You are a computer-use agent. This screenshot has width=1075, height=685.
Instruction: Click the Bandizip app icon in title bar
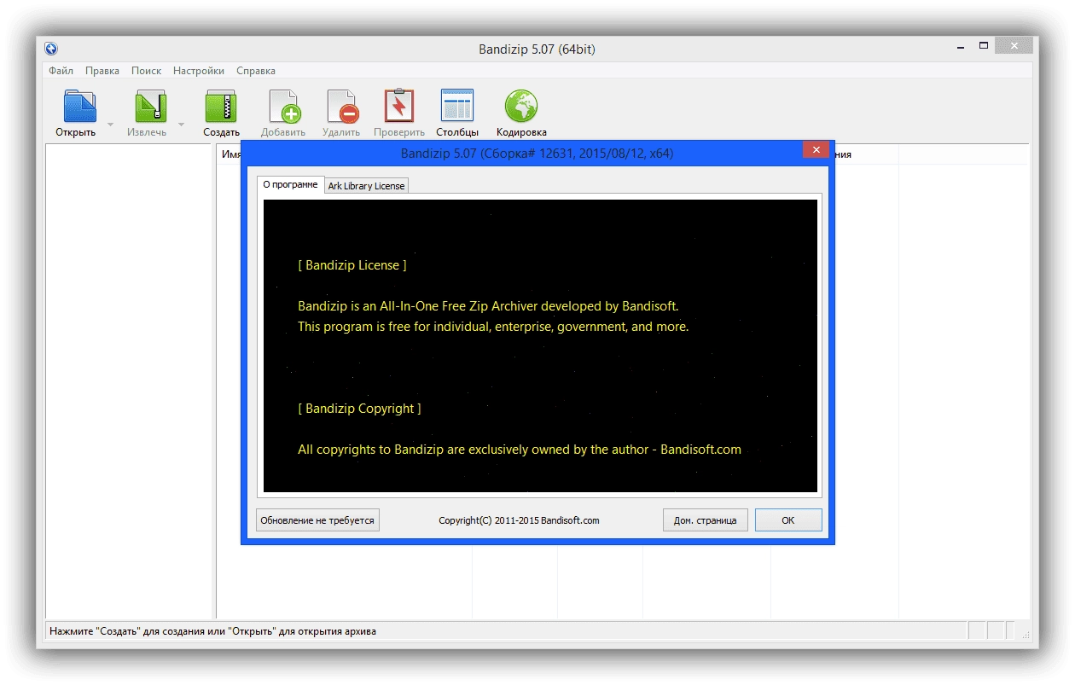point(51,49)
